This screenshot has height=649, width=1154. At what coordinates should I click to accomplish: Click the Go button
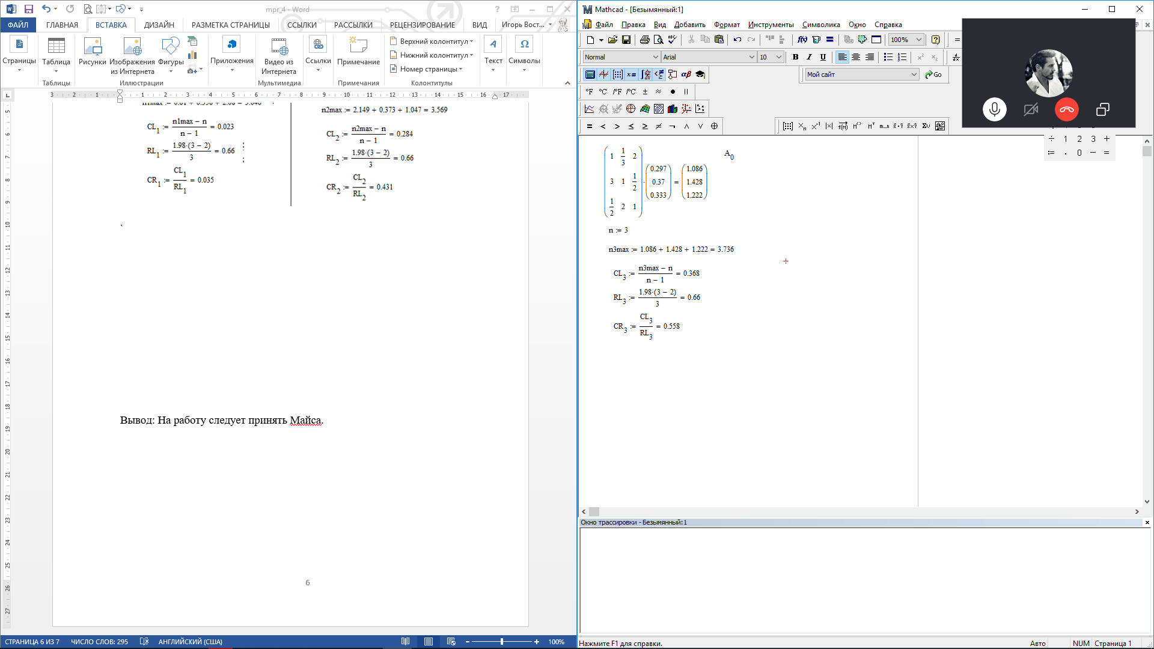pyautogui.click(x=933, y=75)
